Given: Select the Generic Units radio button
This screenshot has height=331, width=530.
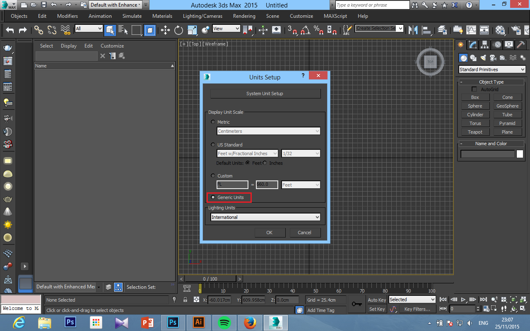Looking at the screenshot, I should 213,197.
